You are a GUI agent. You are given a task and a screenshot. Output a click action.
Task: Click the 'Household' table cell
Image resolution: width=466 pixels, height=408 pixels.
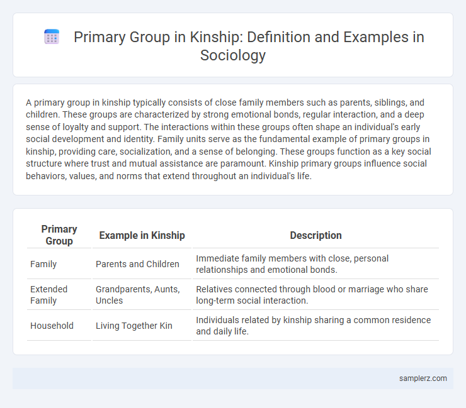point(59,326)
